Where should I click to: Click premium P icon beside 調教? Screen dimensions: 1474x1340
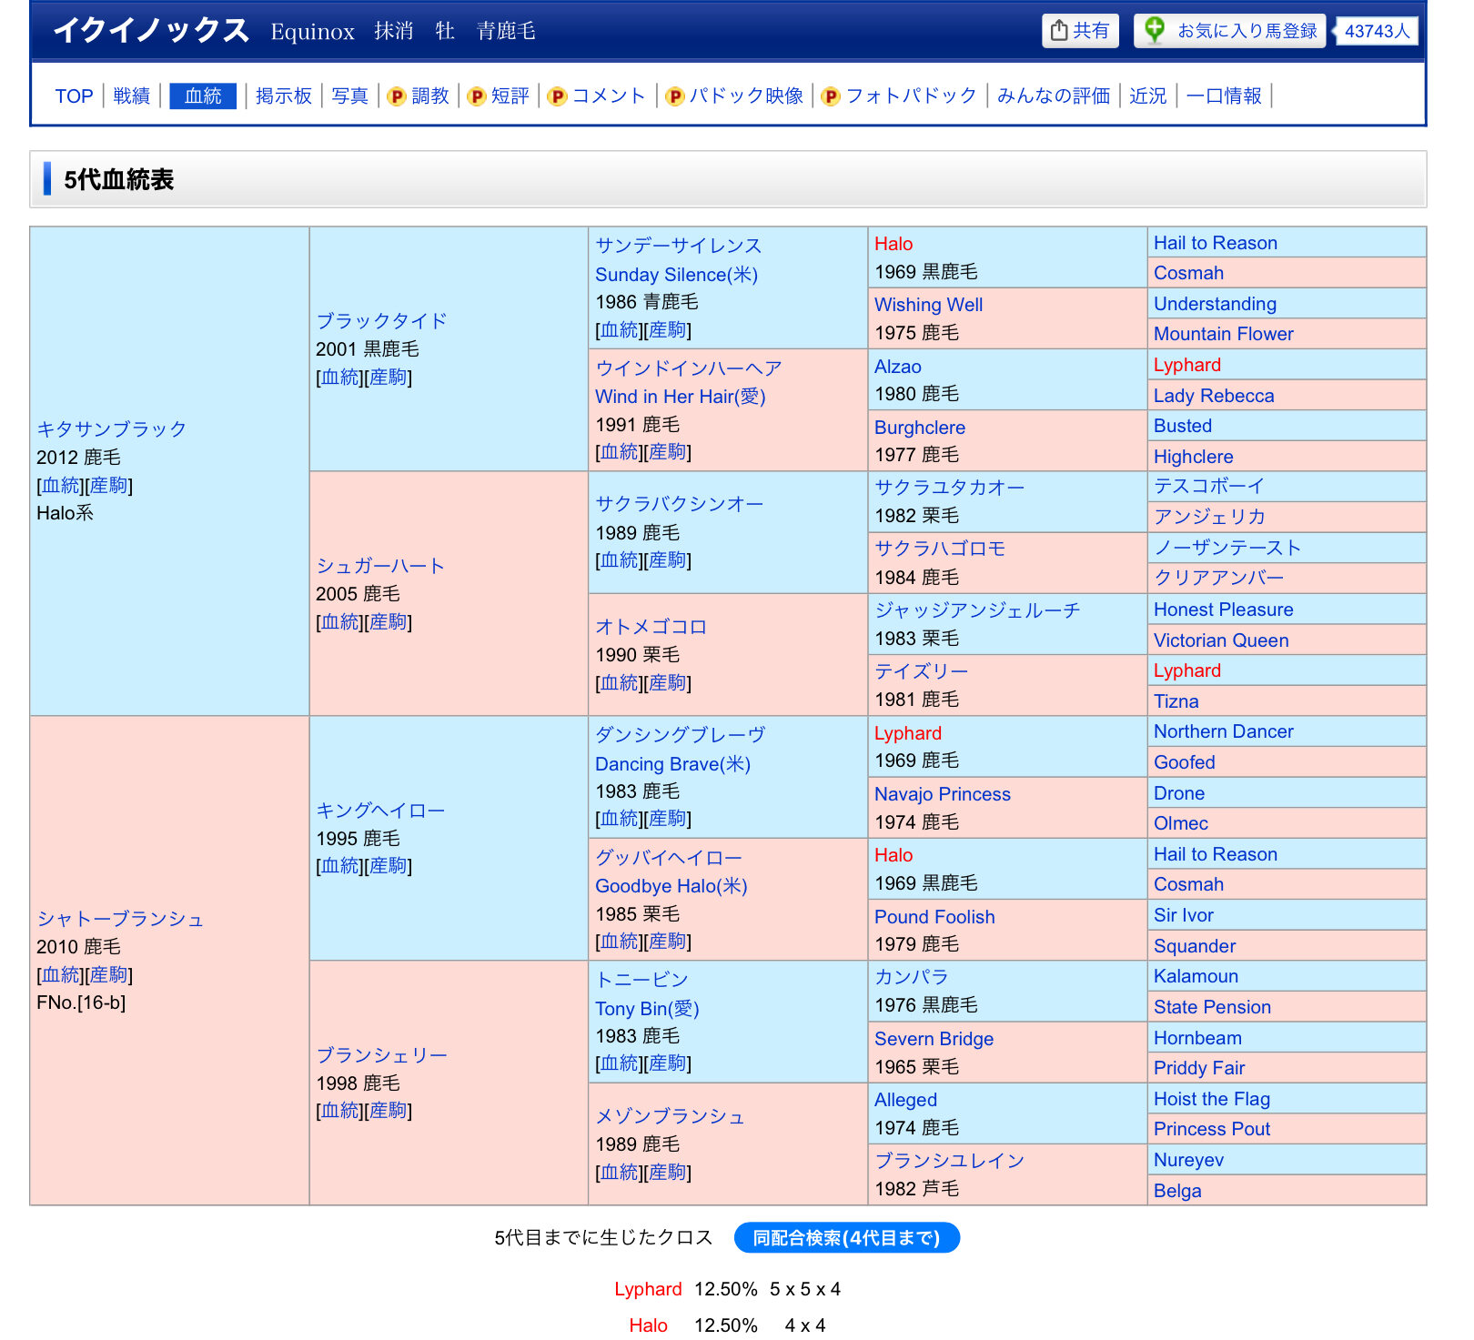click(x=397, y=96)
